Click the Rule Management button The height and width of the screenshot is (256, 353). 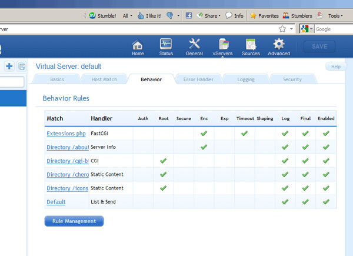(74, 221)
